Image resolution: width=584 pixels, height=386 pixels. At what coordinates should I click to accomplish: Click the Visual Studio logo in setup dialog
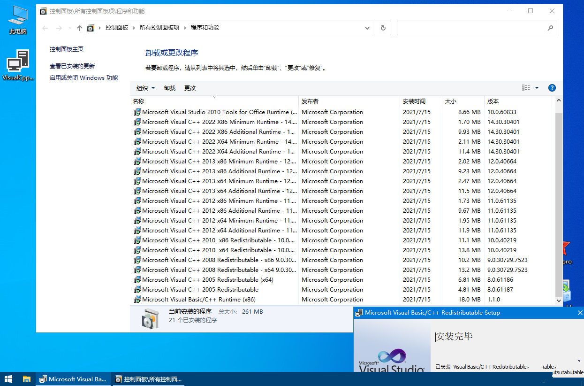(391, 360)
